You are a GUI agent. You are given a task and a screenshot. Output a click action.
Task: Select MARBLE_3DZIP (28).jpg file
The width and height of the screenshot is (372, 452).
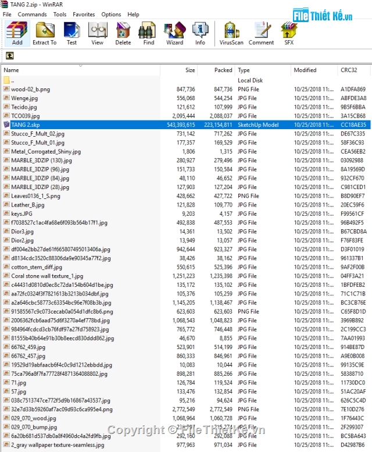(x=40, y=187)
